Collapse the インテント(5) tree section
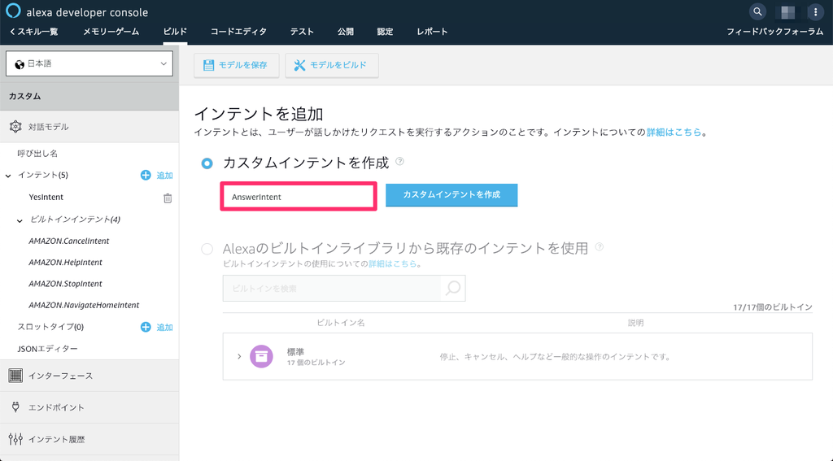Screen dimensions: 833x461 pyautogui.click(x=8, y=176)
